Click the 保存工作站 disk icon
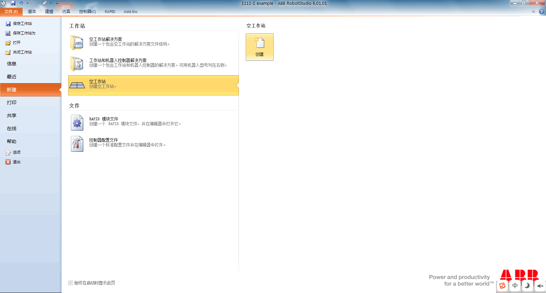This screenshot has height=293, width=546. click(x=8, y=24)
